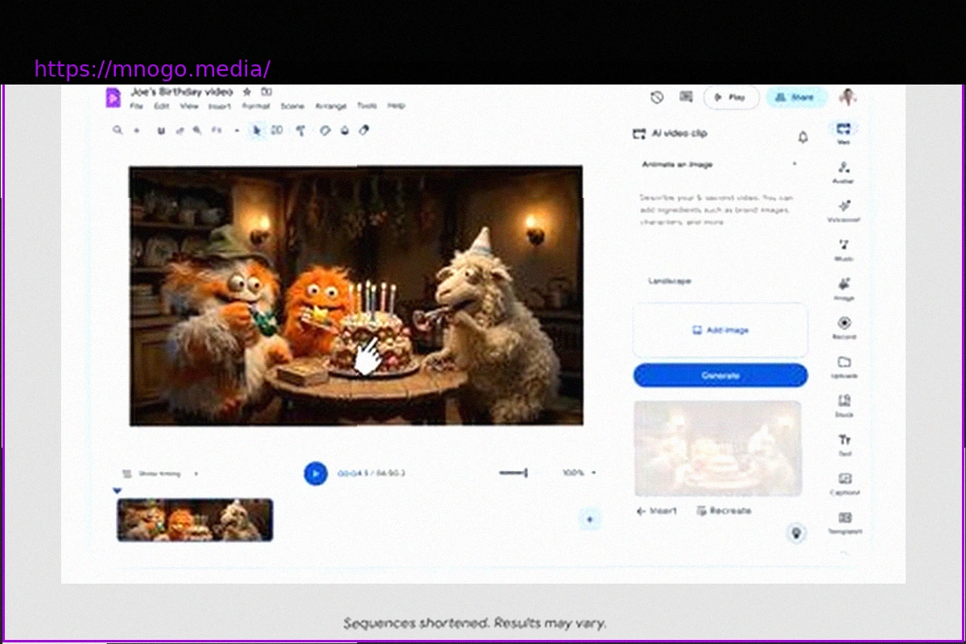
Task: Open the Text sidebar tool
Action: 844,444
